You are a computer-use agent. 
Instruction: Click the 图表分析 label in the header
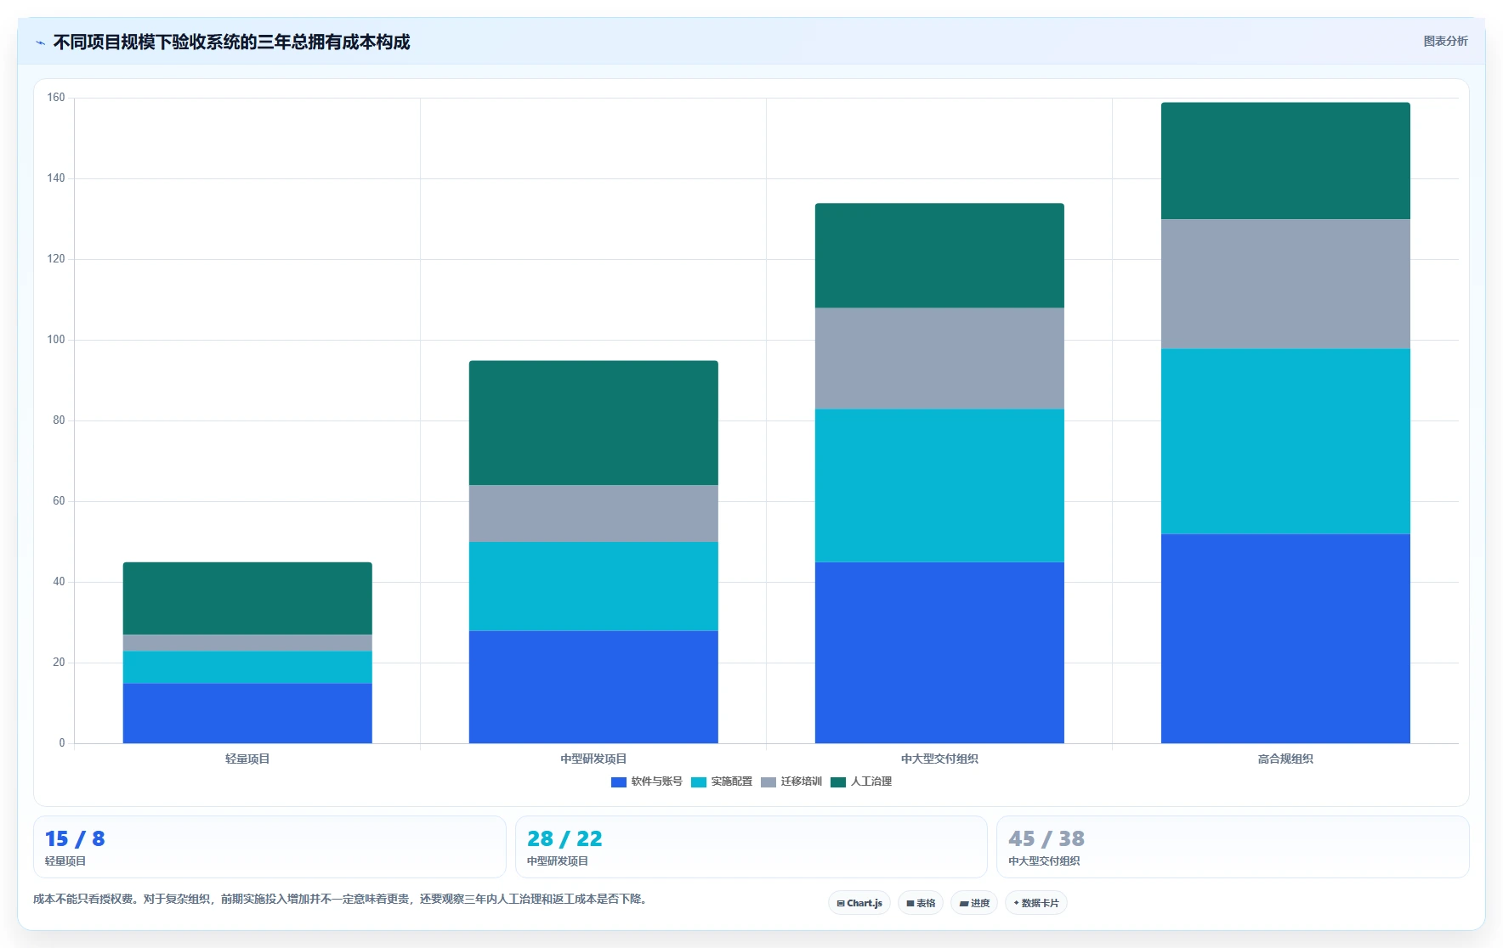coord(1445,41)
